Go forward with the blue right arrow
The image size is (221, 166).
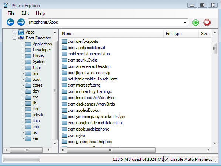pos(21,22)
